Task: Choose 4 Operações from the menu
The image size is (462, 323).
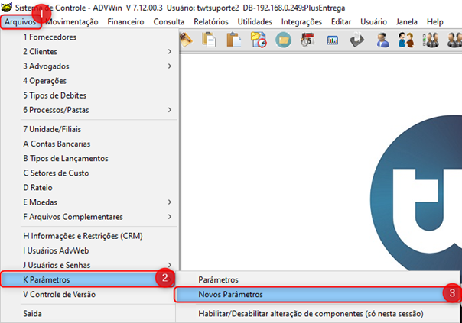Action: 89,81
